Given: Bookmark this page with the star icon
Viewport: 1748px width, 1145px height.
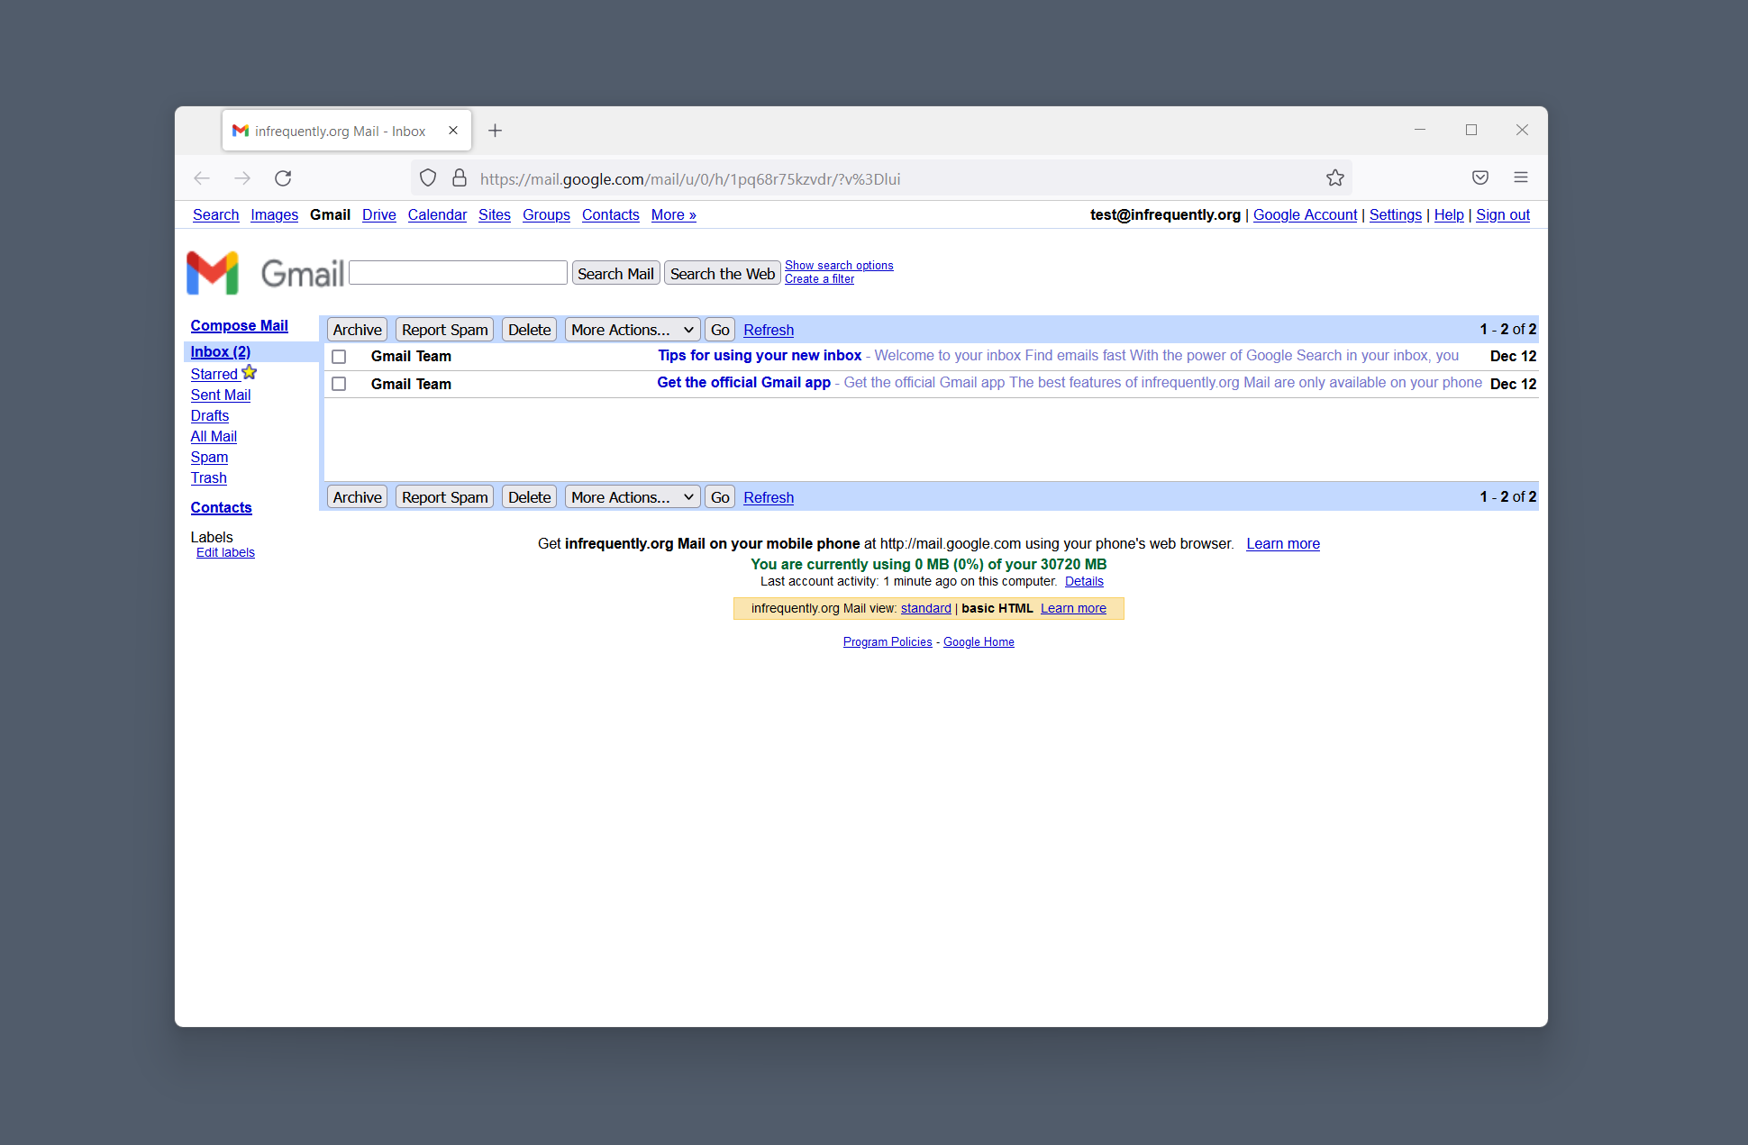Looking at the screenshot, I should pos(1335,178).
